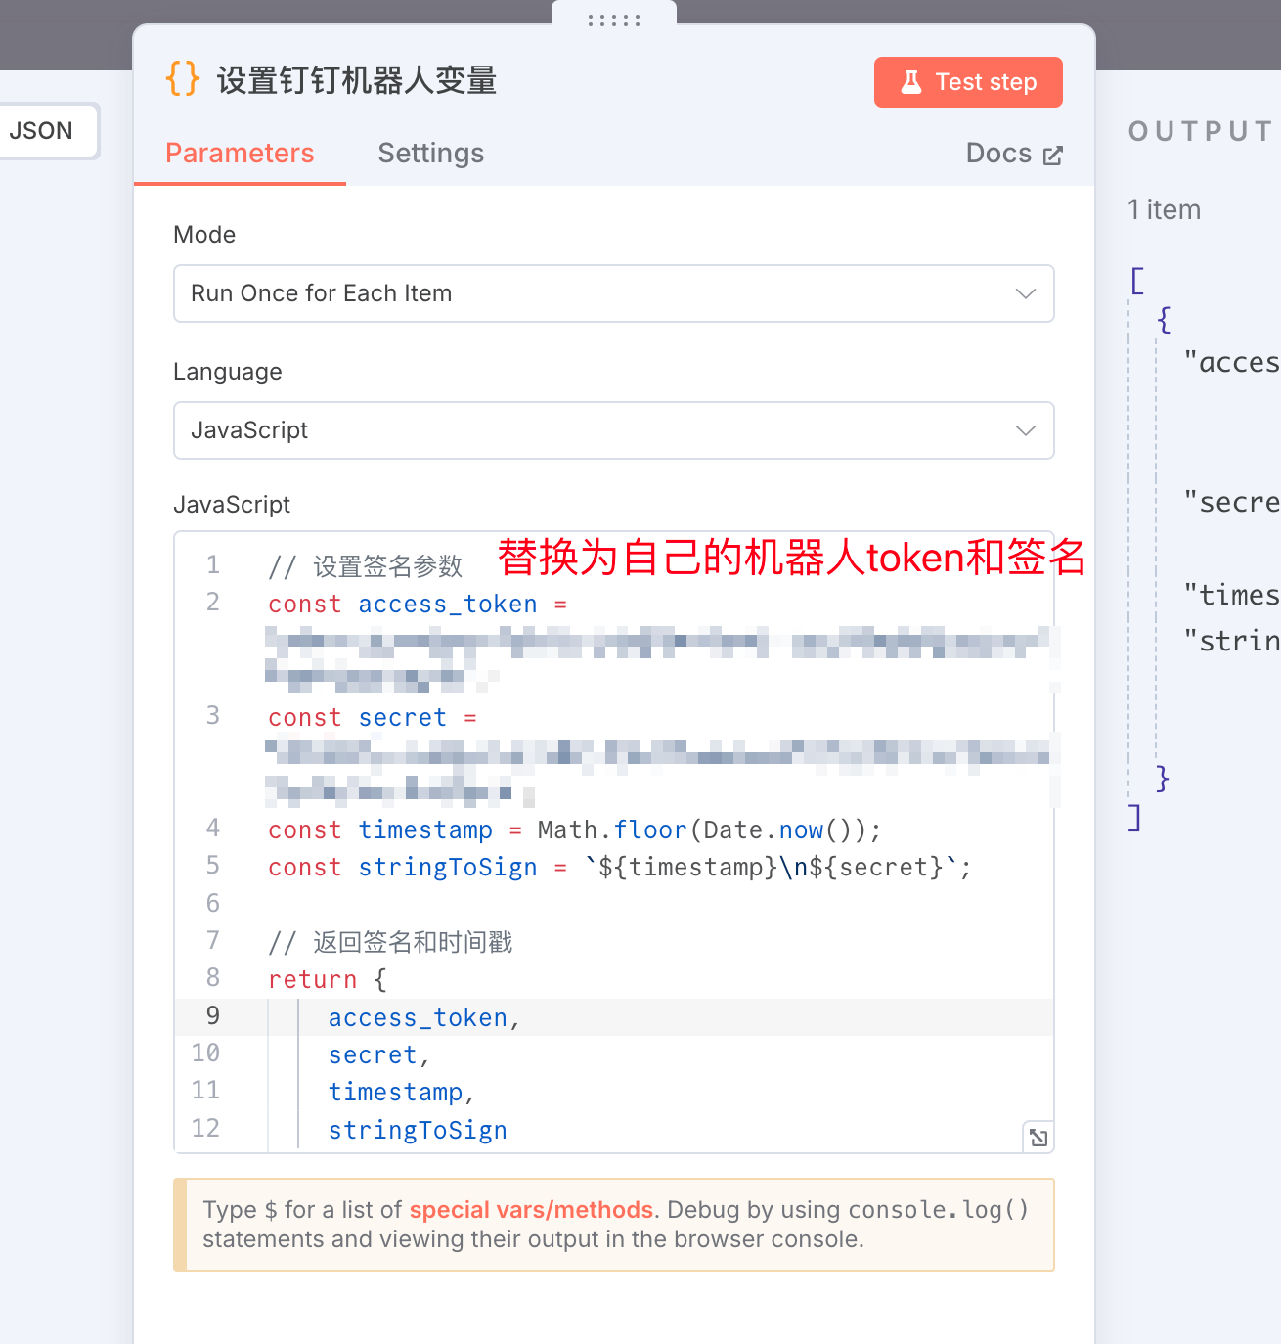This screenshot has width=1281, height=1344.
Task: Open the Language dropdown showing JavaScript
Action: point(614,430)
